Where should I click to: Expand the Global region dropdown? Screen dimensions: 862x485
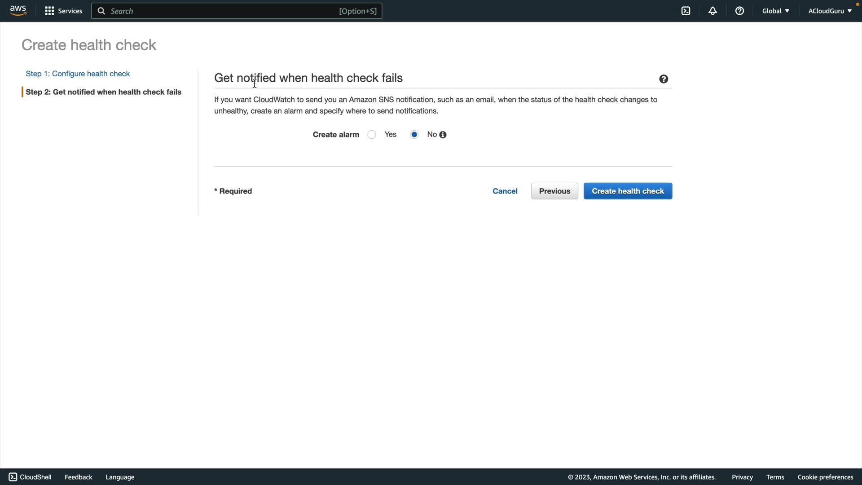coord(775,11)
